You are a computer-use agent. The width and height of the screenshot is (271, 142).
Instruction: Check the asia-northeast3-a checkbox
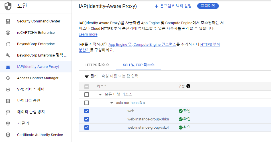[87, 103]
